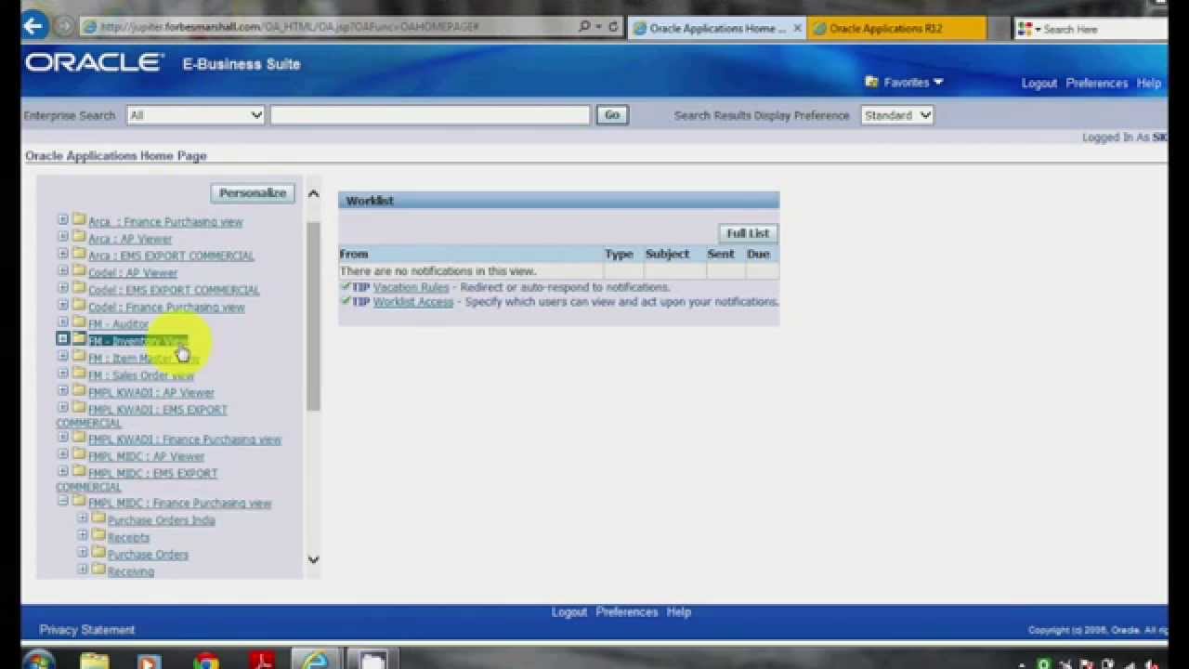Open Google Chrome from the taskbar
Image resolution: width=1189 pixels, height=669 pixels.
click(206, 662)
